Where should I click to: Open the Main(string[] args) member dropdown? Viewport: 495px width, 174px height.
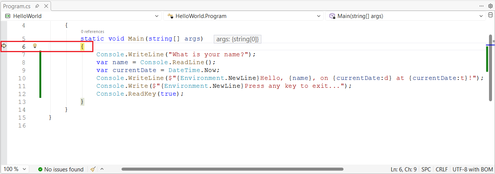point(406,16)
